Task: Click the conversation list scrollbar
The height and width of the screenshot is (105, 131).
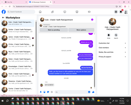Action: (x=36, y=47)
